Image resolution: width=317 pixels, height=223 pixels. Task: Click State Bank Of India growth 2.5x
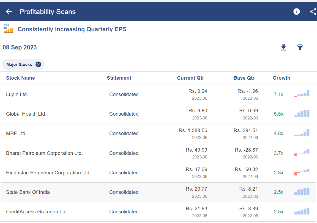278,192
